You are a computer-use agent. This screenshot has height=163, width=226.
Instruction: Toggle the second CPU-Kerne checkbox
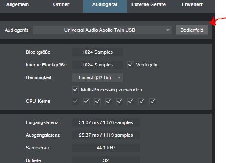(x=86, y=102)
